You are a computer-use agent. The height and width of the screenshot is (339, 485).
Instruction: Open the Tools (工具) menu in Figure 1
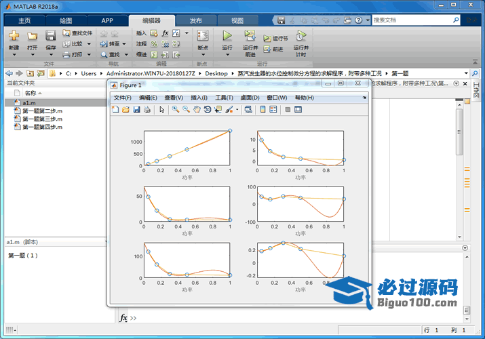point(224,98)
